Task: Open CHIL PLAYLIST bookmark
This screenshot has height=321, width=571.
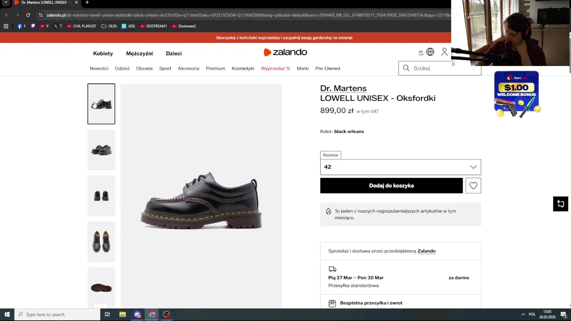Action: coord(81,26)
